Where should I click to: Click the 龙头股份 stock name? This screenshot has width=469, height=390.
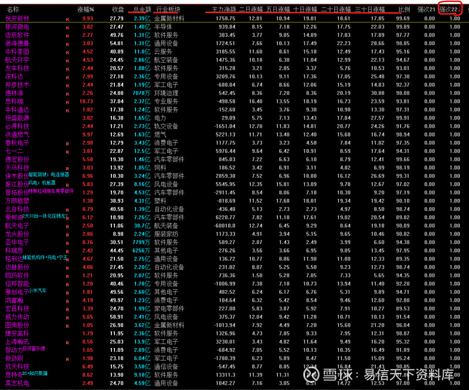[18, 234]
